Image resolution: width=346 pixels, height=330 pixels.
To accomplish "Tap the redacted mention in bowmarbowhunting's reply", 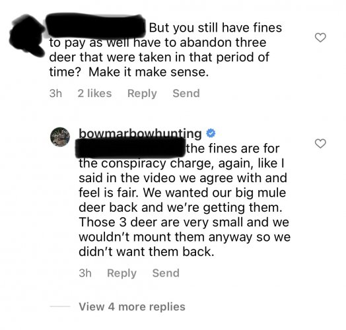I will [131, 148].
